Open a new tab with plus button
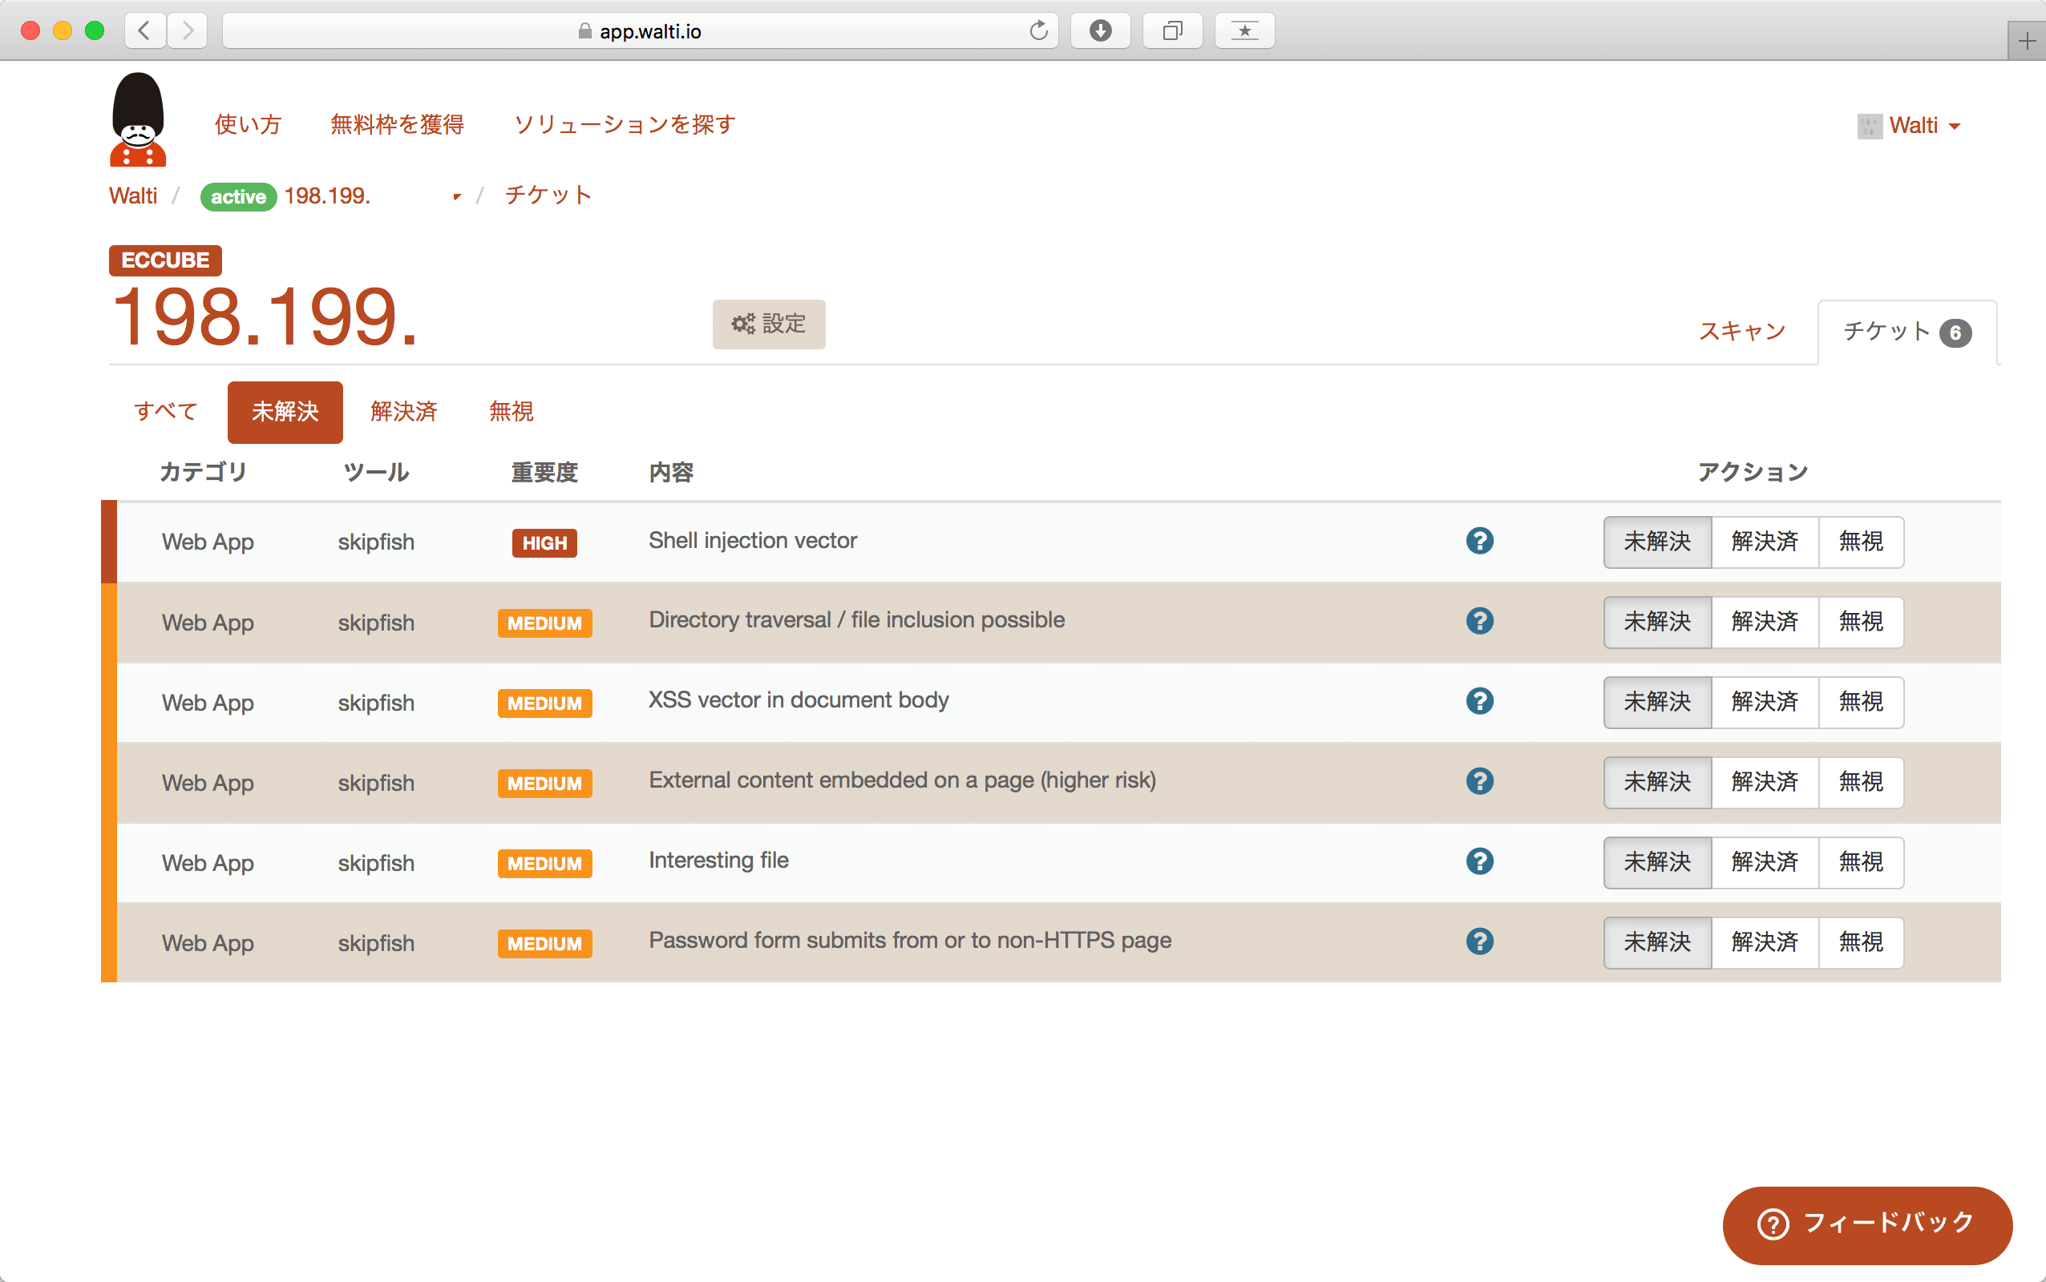Image resolution: width=2046 pixels, height=1282 pixels. tap(2028, 41)
